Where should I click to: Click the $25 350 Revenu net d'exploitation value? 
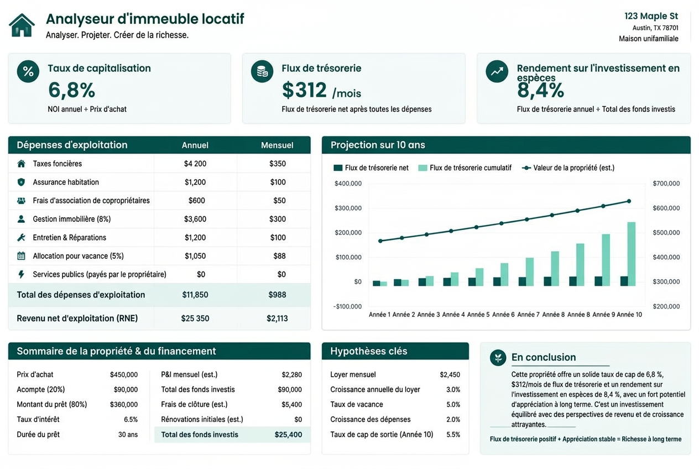click(x=195, y=318)
